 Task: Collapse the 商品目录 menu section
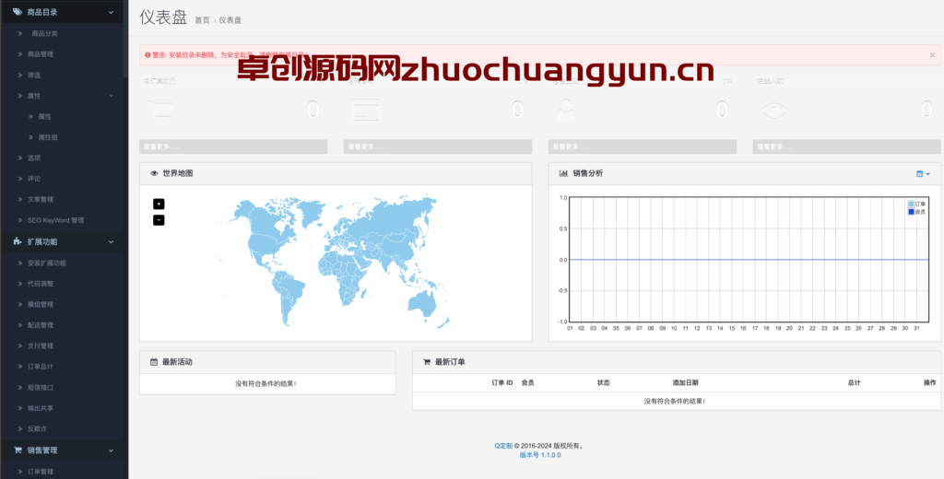click(x=111, y=11)
